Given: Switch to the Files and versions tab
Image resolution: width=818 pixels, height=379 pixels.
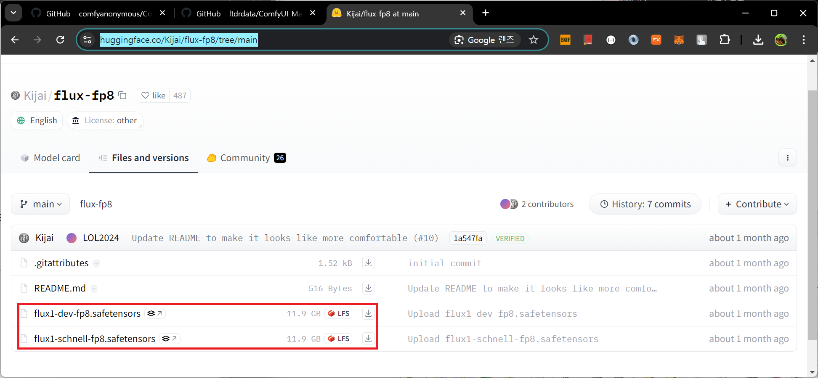Looking at the screenshot, I should pyautogui.click(x=143, y=158).
